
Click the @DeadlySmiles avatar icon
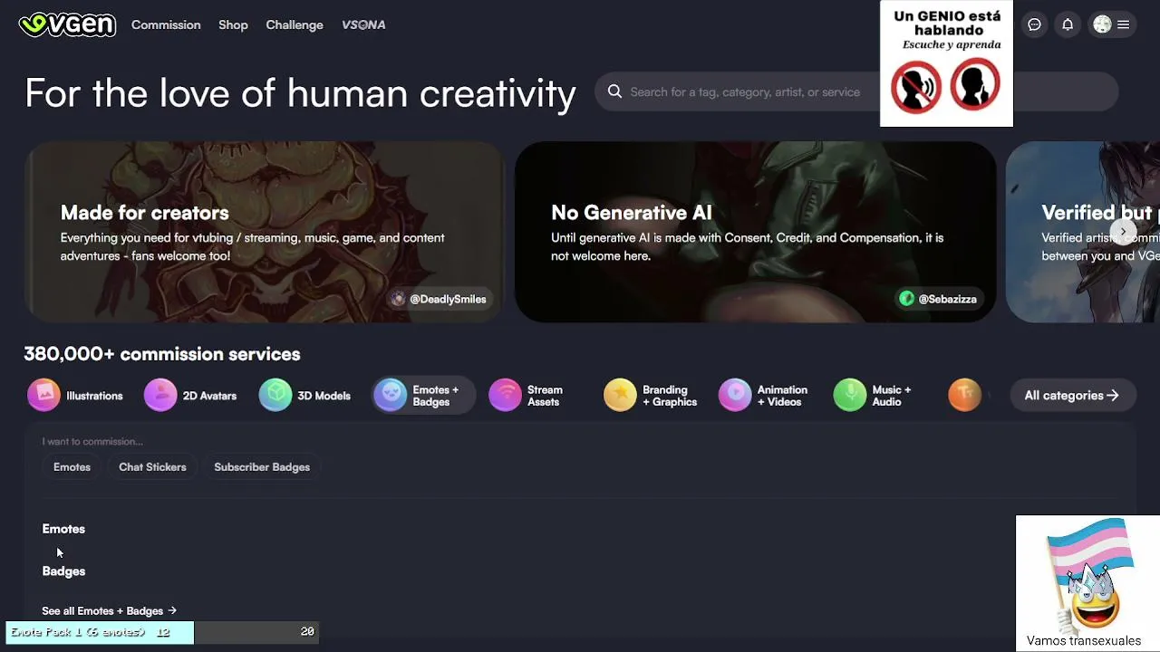click(398, 299)
